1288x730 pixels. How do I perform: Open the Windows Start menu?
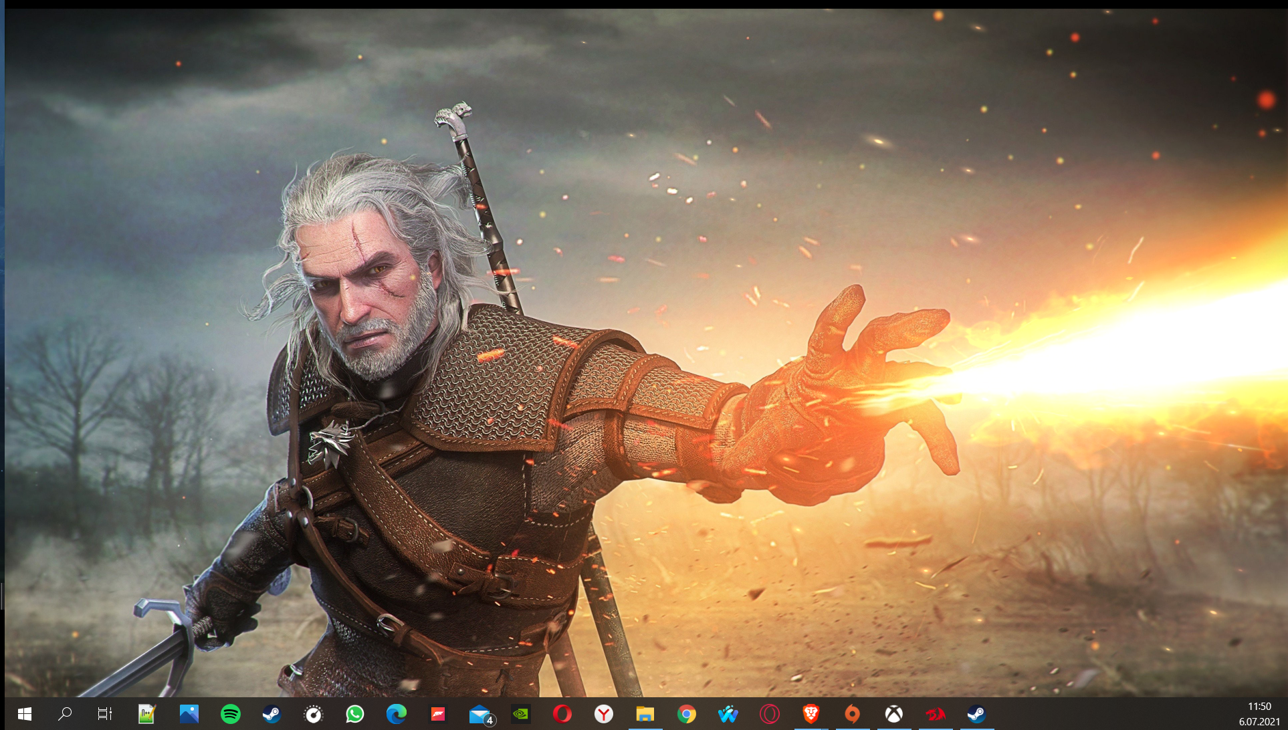(25, 714)
